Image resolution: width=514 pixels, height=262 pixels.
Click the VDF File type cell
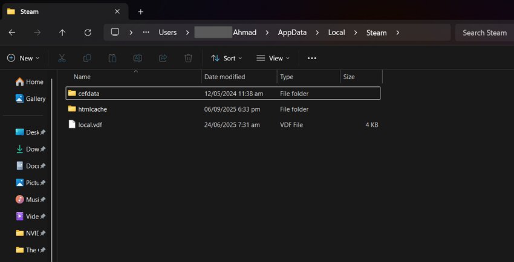291,124
